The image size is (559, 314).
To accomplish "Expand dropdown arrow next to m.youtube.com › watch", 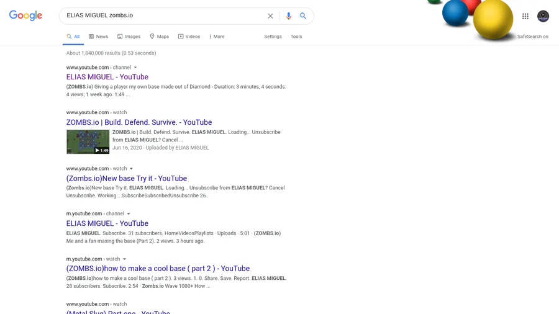I will [x=124, y=259].
